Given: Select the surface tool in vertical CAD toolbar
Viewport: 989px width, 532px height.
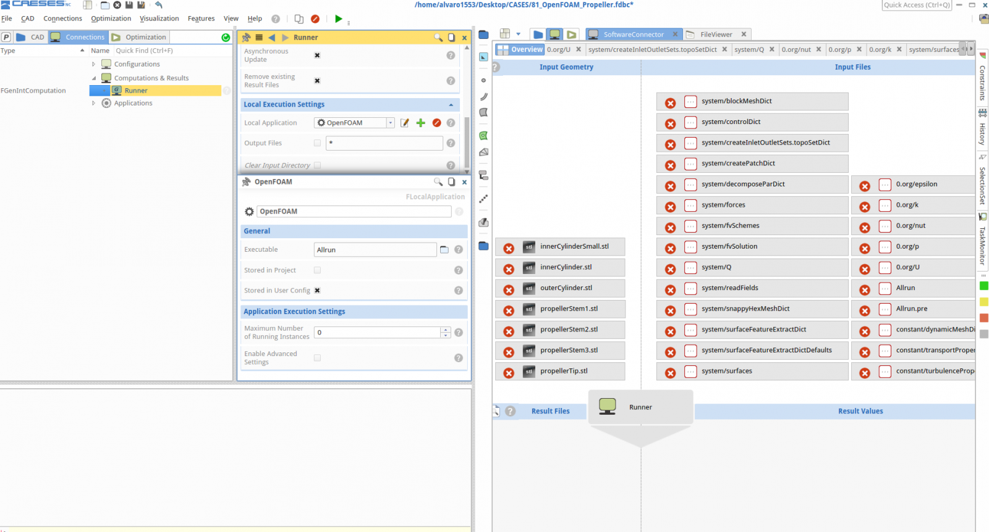Looking at the screenshot, I should pos(483,112).
